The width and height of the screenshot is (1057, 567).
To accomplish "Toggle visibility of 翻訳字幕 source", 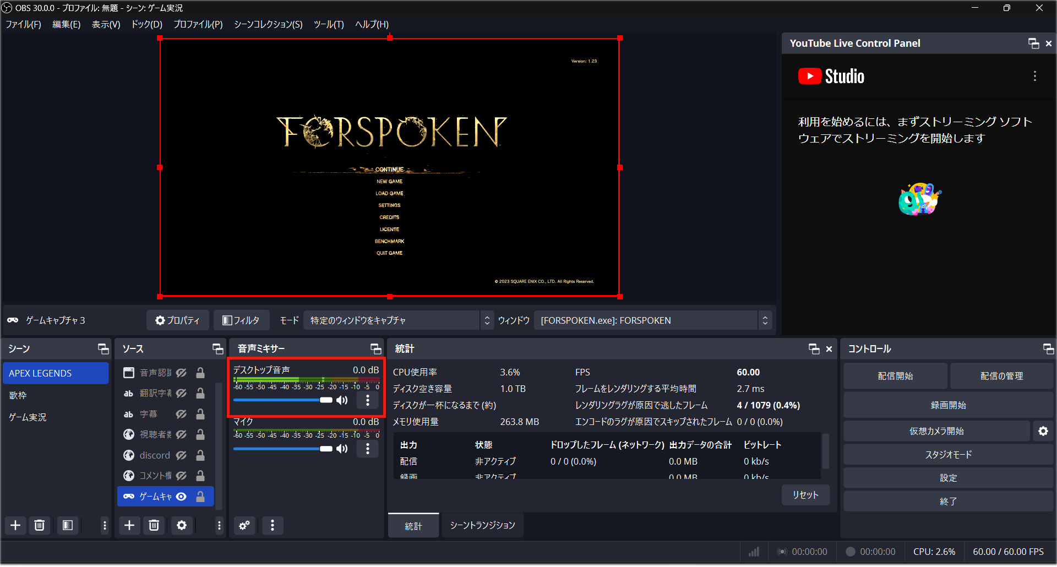I will (181, 394).
